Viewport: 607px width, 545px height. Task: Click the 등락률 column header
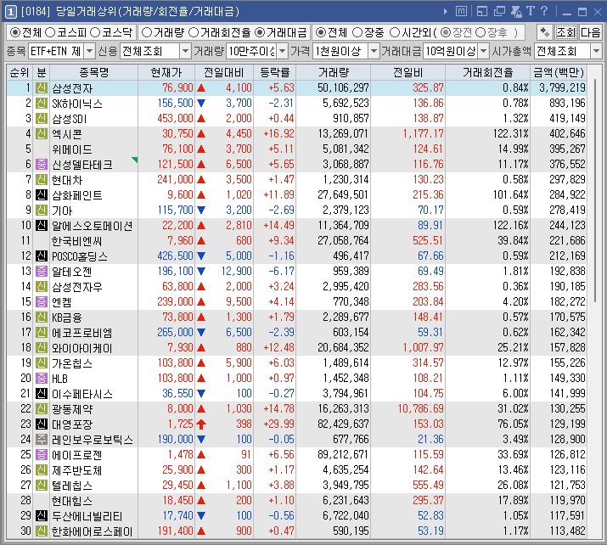pos(275,72)
